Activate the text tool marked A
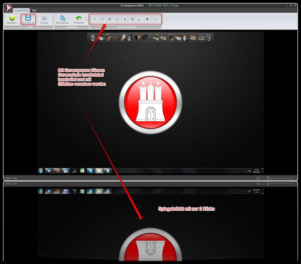Viewport: 301px width, 264px height. [125, 19]
